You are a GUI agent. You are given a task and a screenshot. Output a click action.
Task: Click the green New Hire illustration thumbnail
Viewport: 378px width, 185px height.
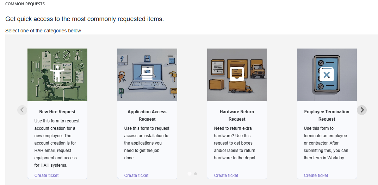click(57, 75)
